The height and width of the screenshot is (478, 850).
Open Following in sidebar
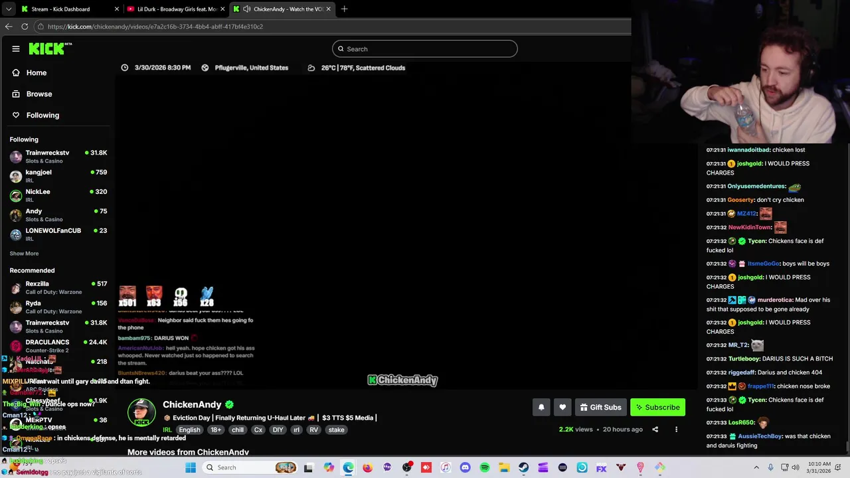coord(42,115)
